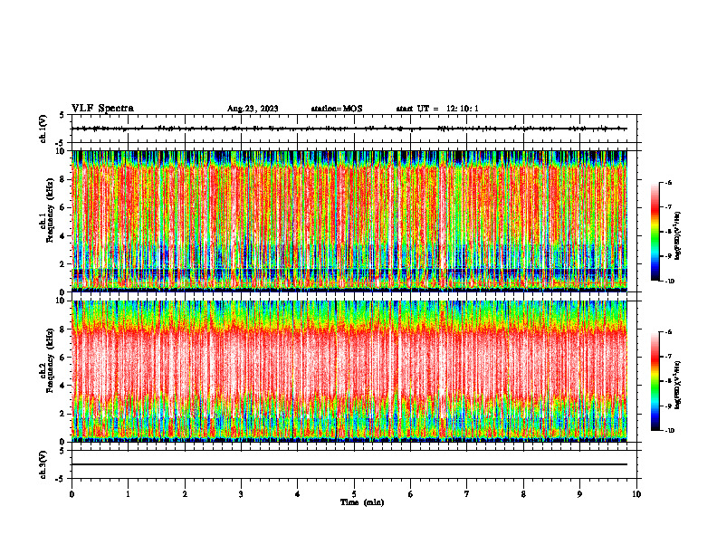This screenshot has height=554, width=717.
Task: Click the "-5" tick on ch.1(V) axis
Action: click(x=60, y=143)
